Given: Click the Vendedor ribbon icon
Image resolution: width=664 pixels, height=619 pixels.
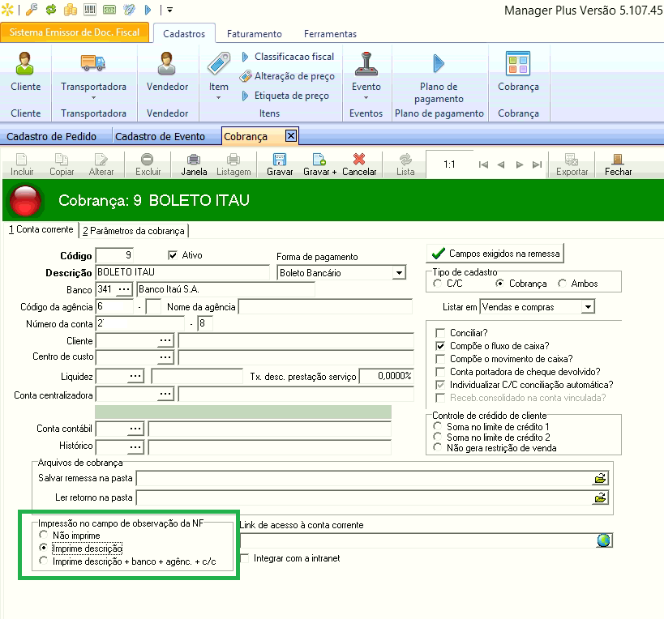Looking at the screenshot, I should pos(167,63).
